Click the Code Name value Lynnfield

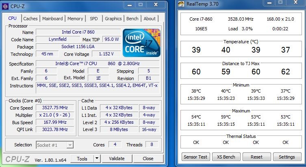tap(58, 39)
